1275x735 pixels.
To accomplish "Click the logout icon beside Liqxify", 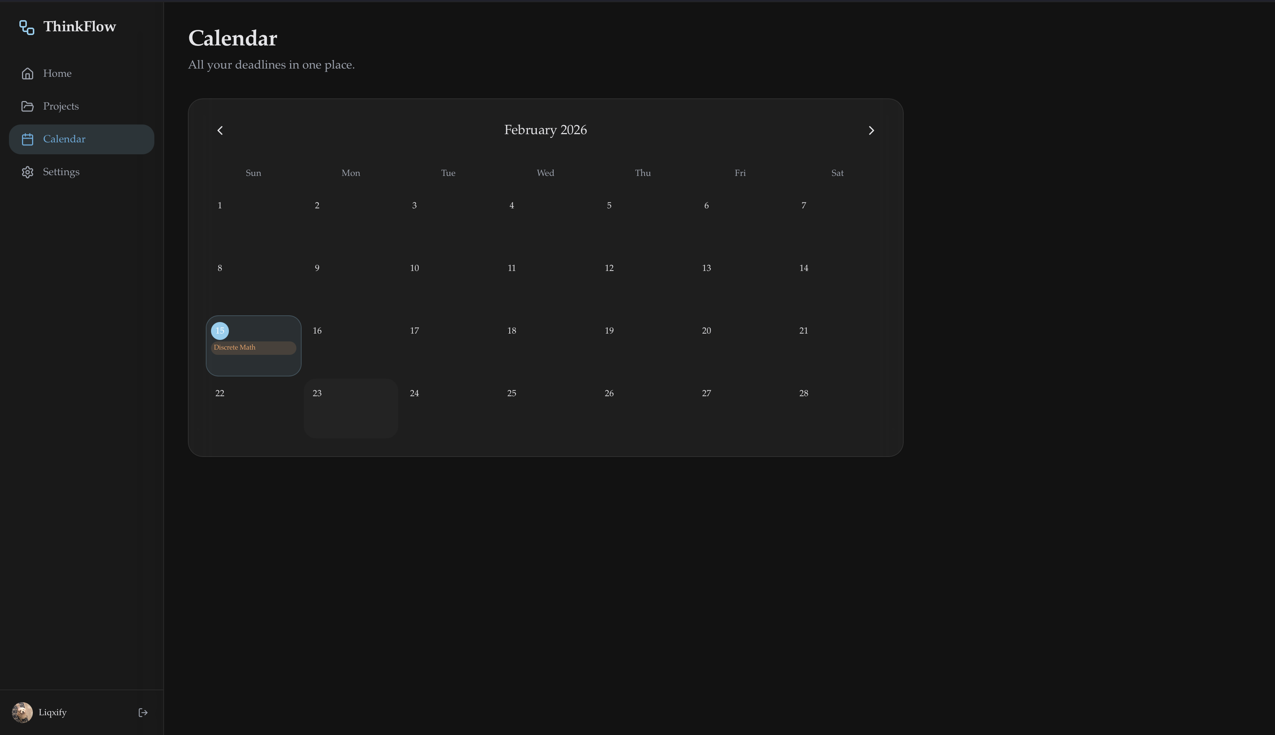I will (x=143, y=712).
